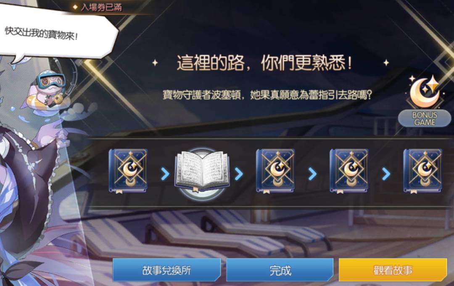Open the 故事兌換所 story exchange
This screenshot has width=454, height=286.
pos(167,270)
